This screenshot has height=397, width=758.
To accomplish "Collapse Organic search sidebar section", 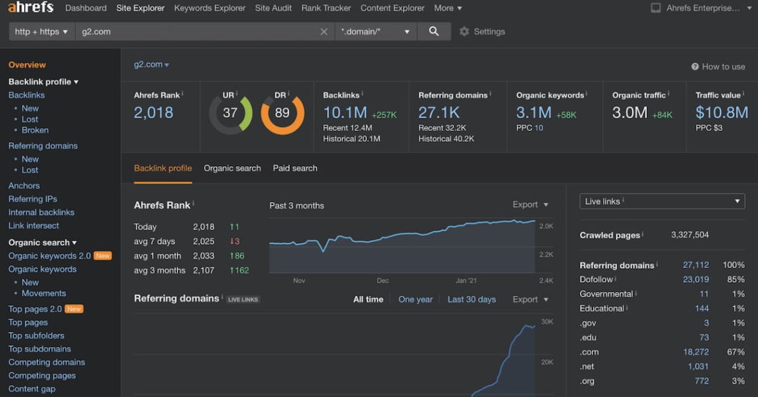I will pos(43,242).
